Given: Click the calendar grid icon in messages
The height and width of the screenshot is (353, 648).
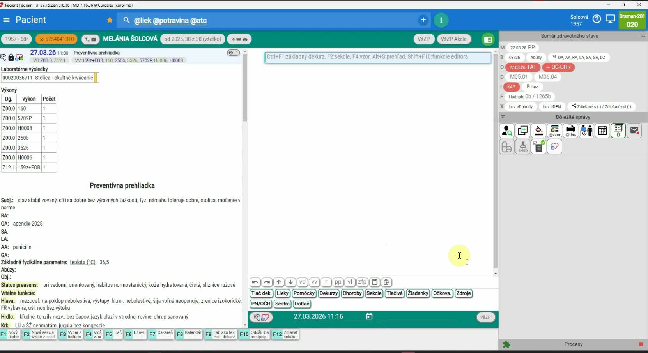Looking at the screenshot, I should click(x=602, y=131).
